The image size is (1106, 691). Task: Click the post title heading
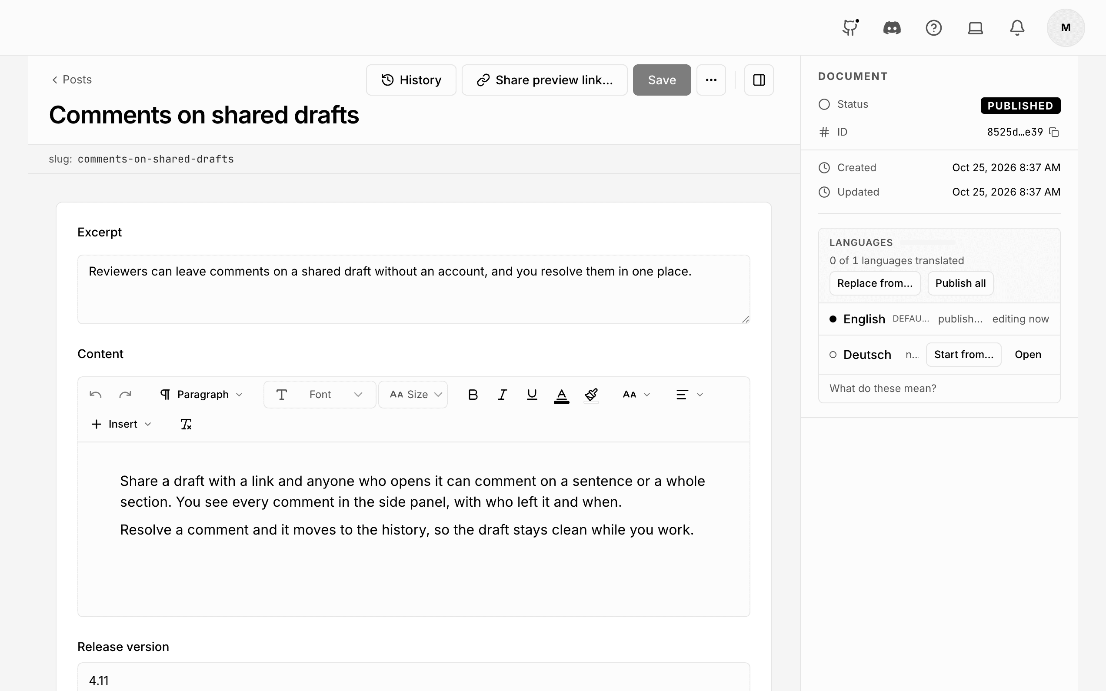(204, 115)
